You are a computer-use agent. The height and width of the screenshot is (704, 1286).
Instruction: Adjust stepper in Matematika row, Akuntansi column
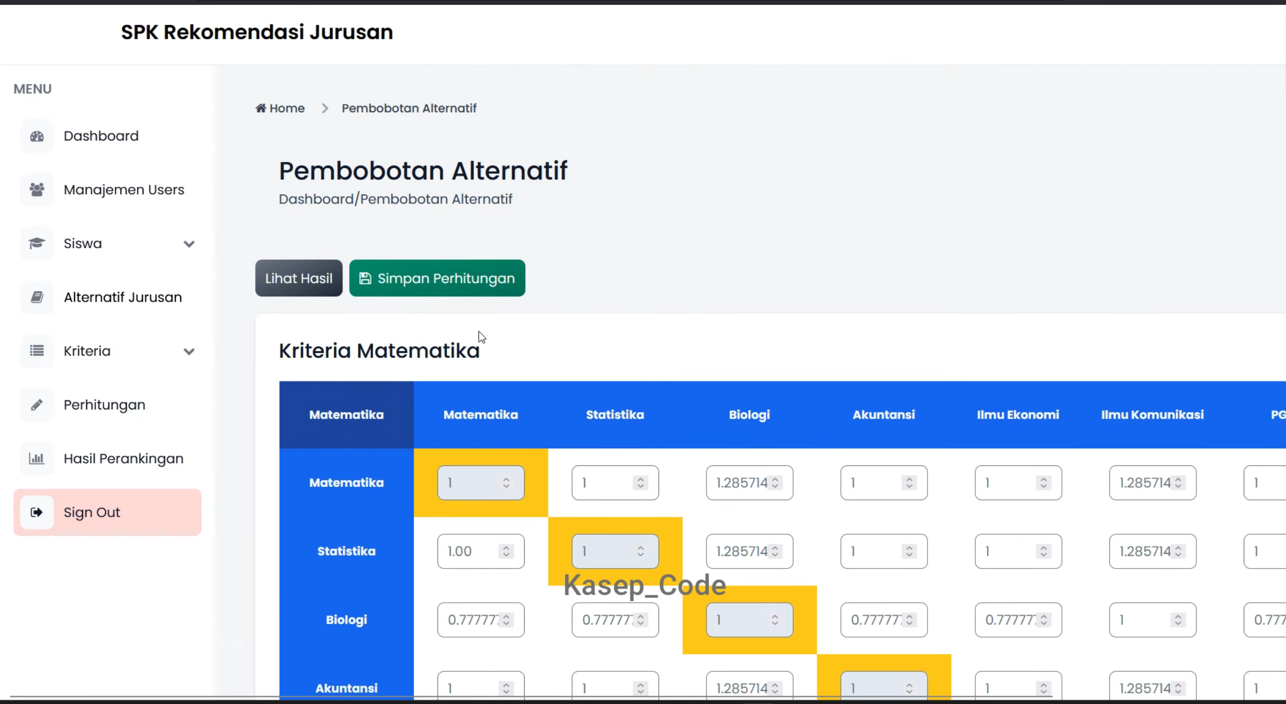click(x=909, y=483)
